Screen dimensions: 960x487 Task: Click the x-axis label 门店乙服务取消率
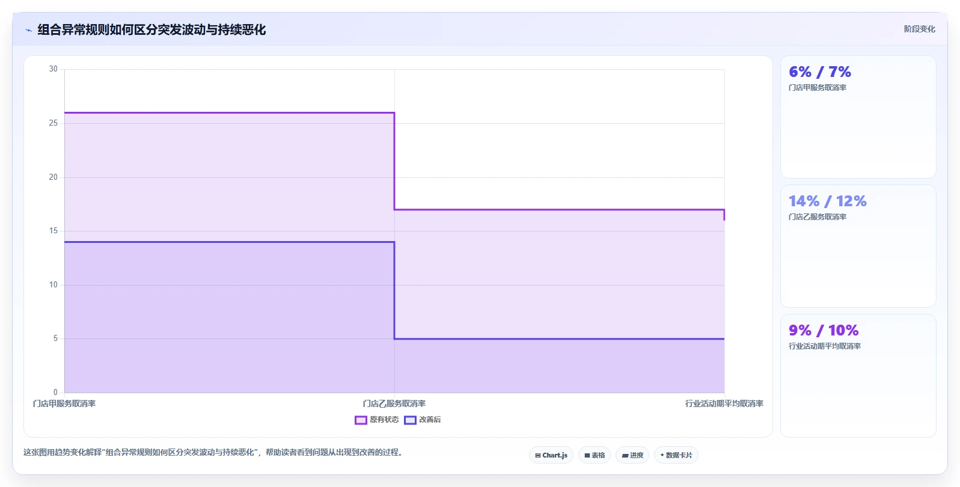[x=394, y=404]
